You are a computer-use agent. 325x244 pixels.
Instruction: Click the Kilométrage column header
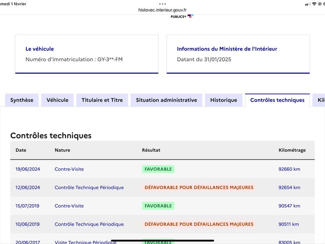tap(292, 150)
